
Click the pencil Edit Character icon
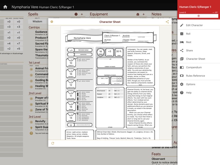click(182, 25)
